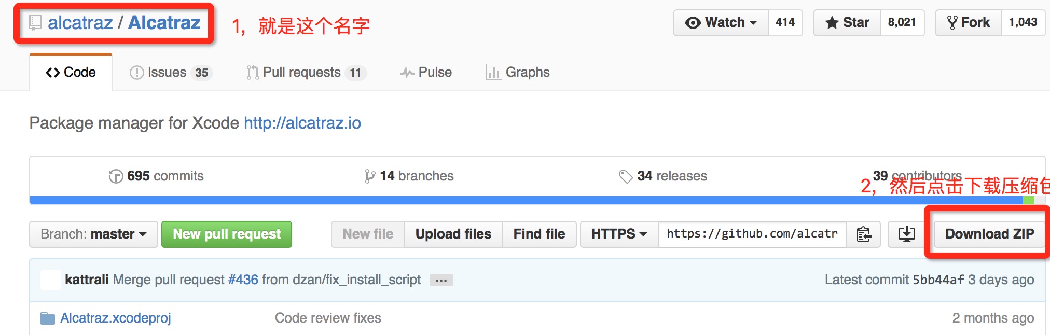Screen dimensions: 1050x335
Task: Click the Watch eye icon
Action: pyautogui.click(x=693, y=23)
